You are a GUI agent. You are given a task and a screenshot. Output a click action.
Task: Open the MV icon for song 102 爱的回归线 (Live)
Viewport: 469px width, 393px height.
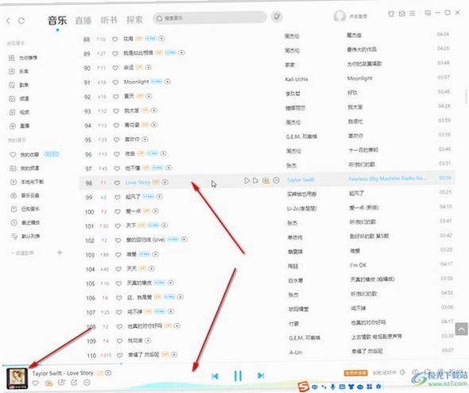point(184,239)
